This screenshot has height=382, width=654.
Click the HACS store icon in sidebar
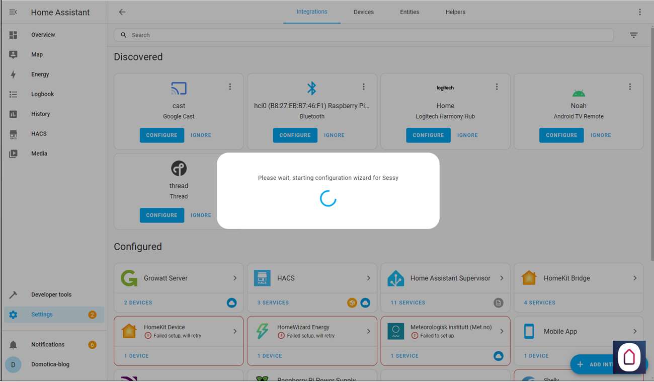coord(13,134)
